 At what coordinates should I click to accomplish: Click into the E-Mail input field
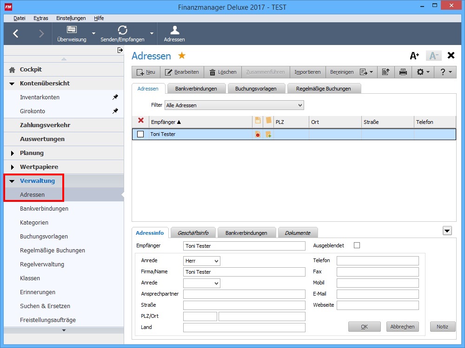point(378,294)
